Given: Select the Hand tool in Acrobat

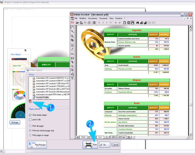Looking at the screenshot, I should pyautogui.click(x=72, y=27).
